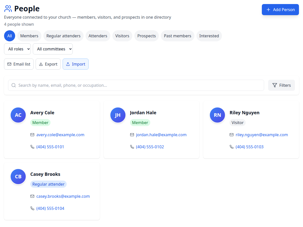The width and height of the screenshot is (303, 227).
Task: Select the Riley Nguyen name
Action: (x=244, y=112)
